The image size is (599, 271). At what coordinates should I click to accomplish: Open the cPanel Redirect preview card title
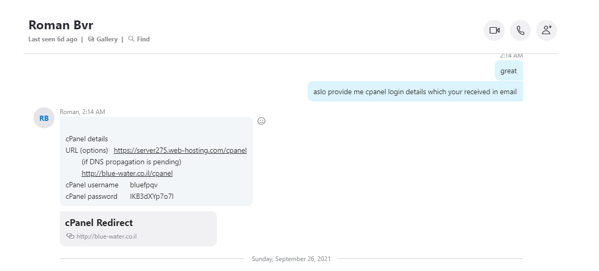(99, 222)
